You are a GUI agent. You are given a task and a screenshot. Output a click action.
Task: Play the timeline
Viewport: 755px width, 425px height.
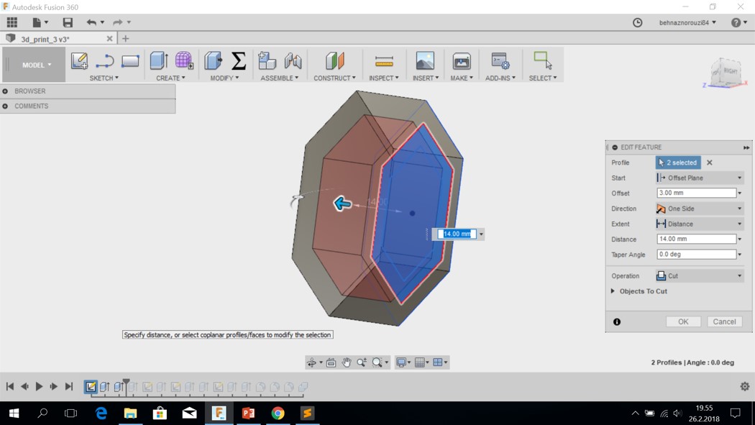40,386
